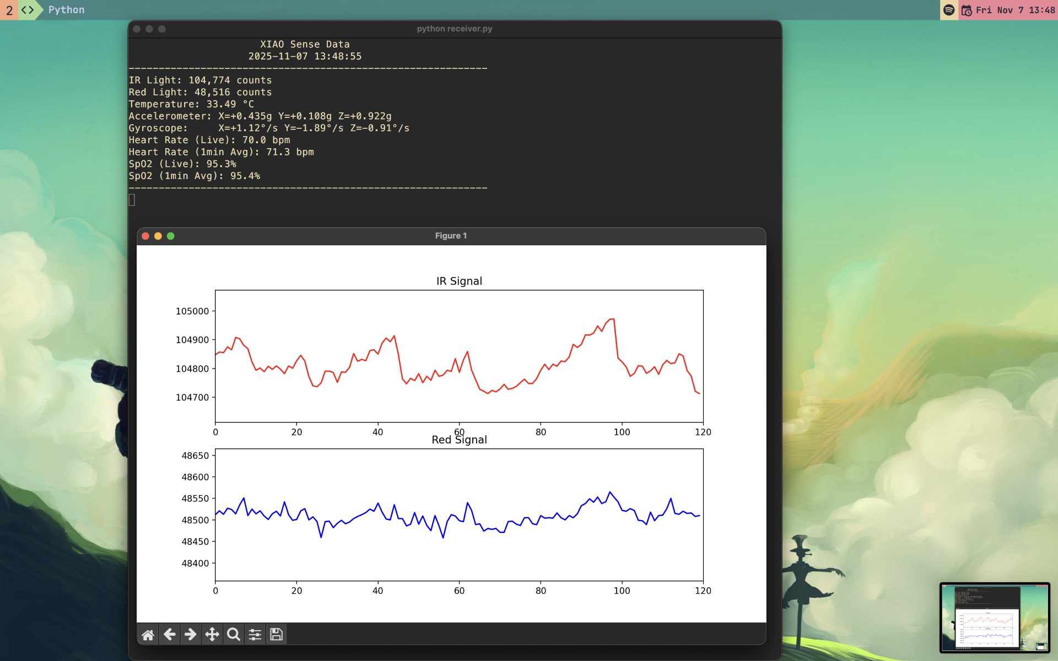
Task: Click the python receiver.py terminal title
Action: (455, 29)
